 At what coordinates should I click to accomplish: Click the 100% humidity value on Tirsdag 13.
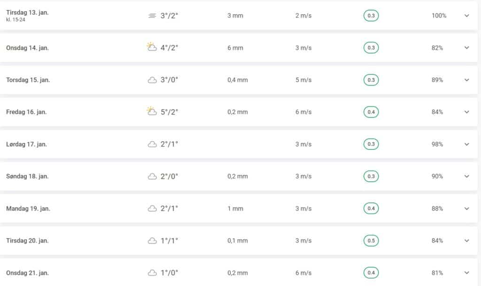439,15
